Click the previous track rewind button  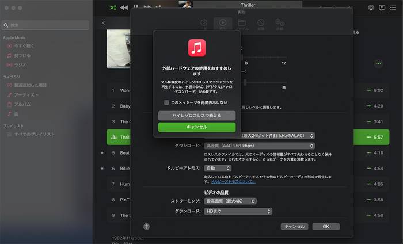tap(124, 7)
